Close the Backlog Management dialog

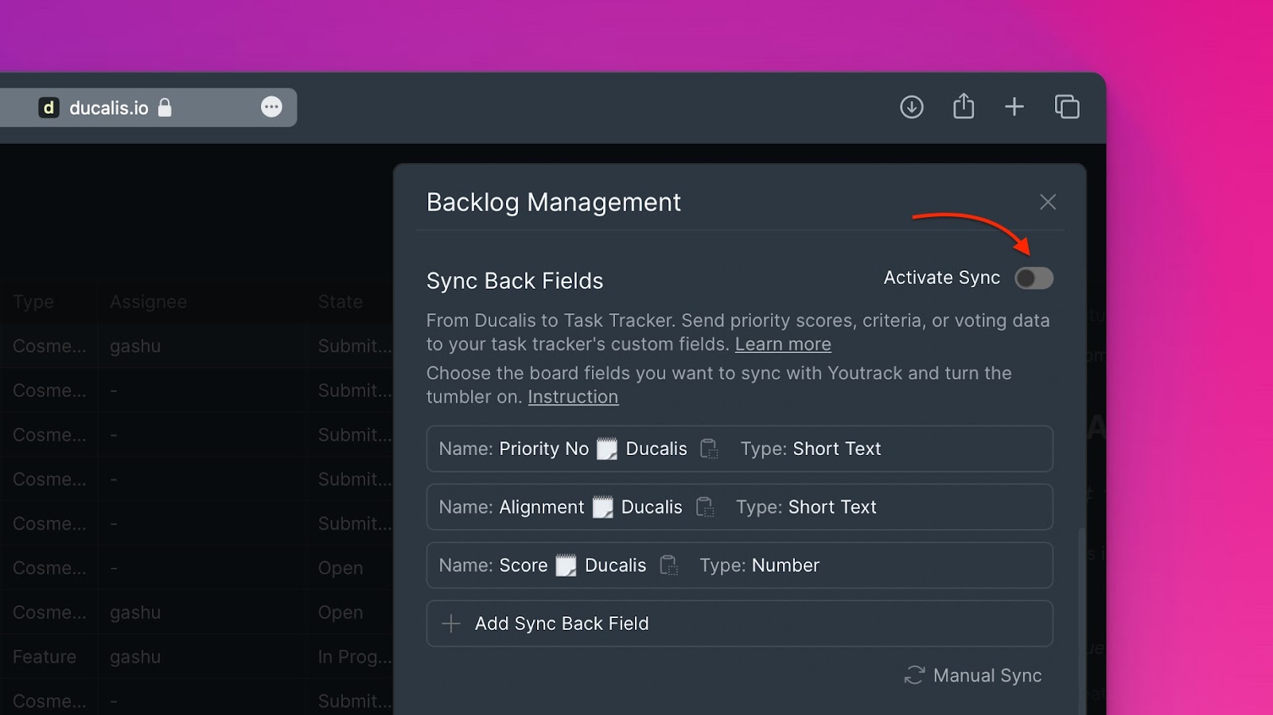(1048, 202)
